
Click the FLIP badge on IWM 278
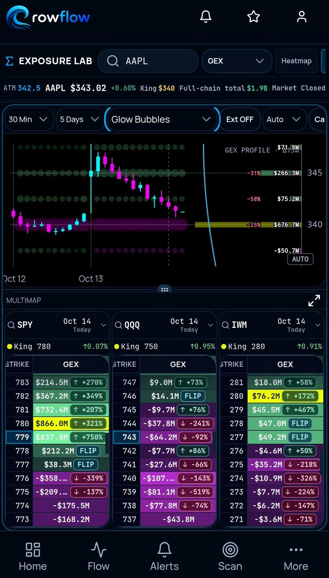[300, 424]
